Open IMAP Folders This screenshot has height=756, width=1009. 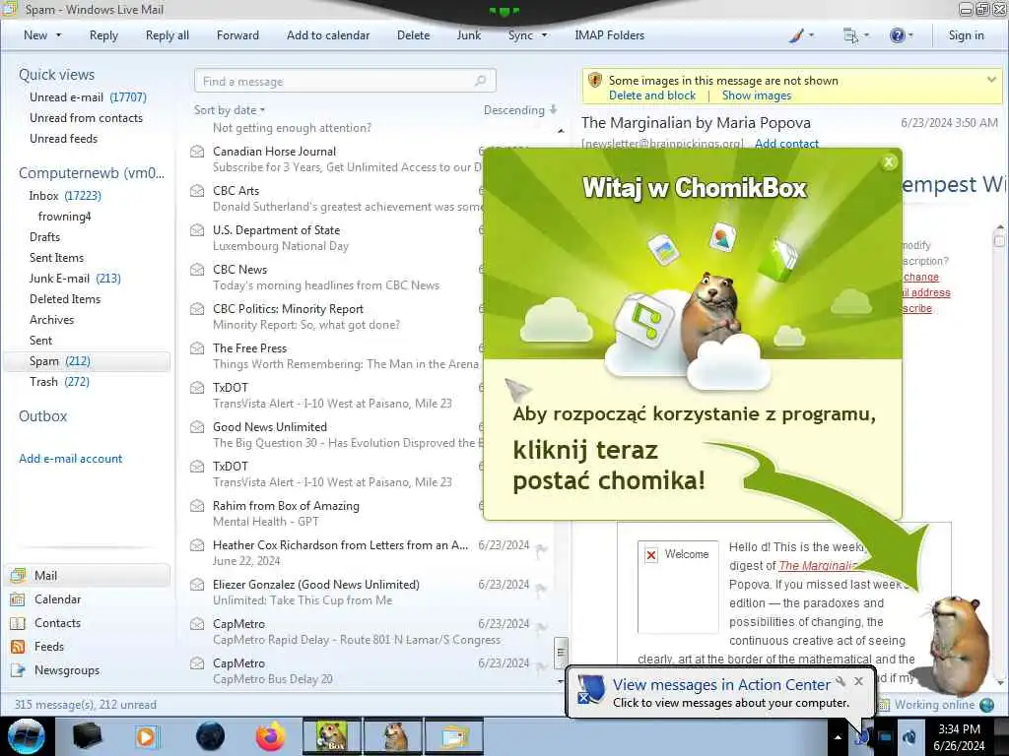tap(609, 35)
